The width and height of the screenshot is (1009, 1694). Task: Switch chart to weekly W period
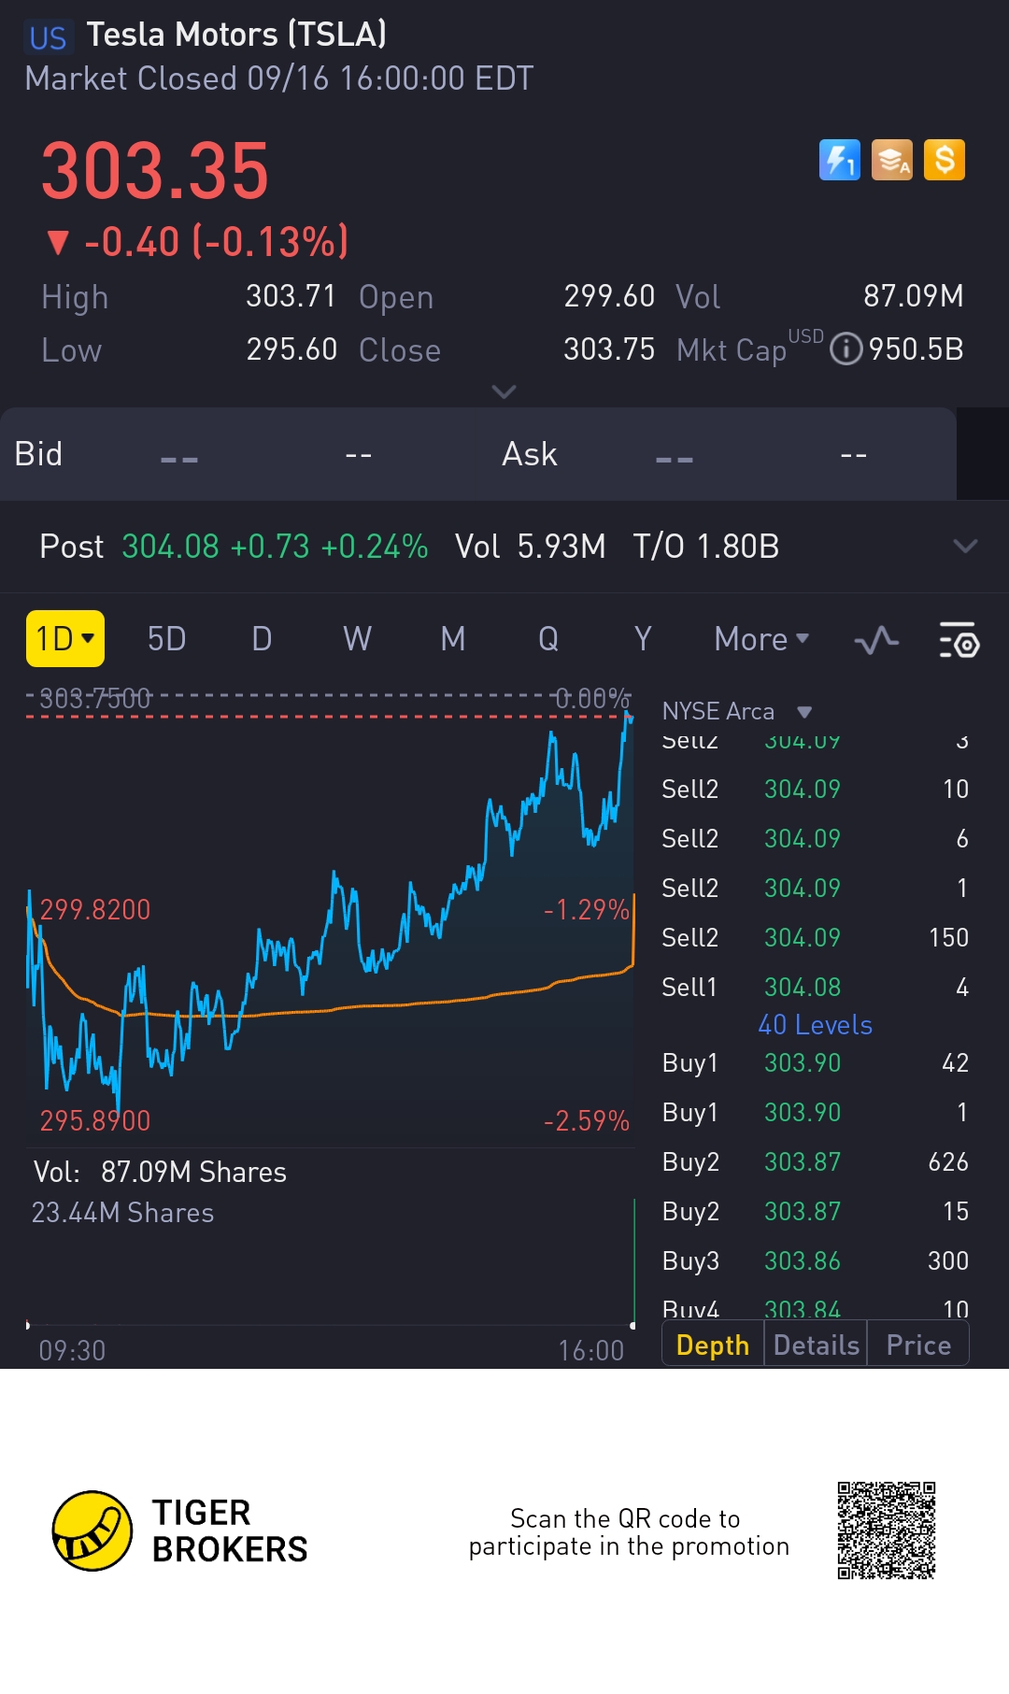tap(357, 639)
